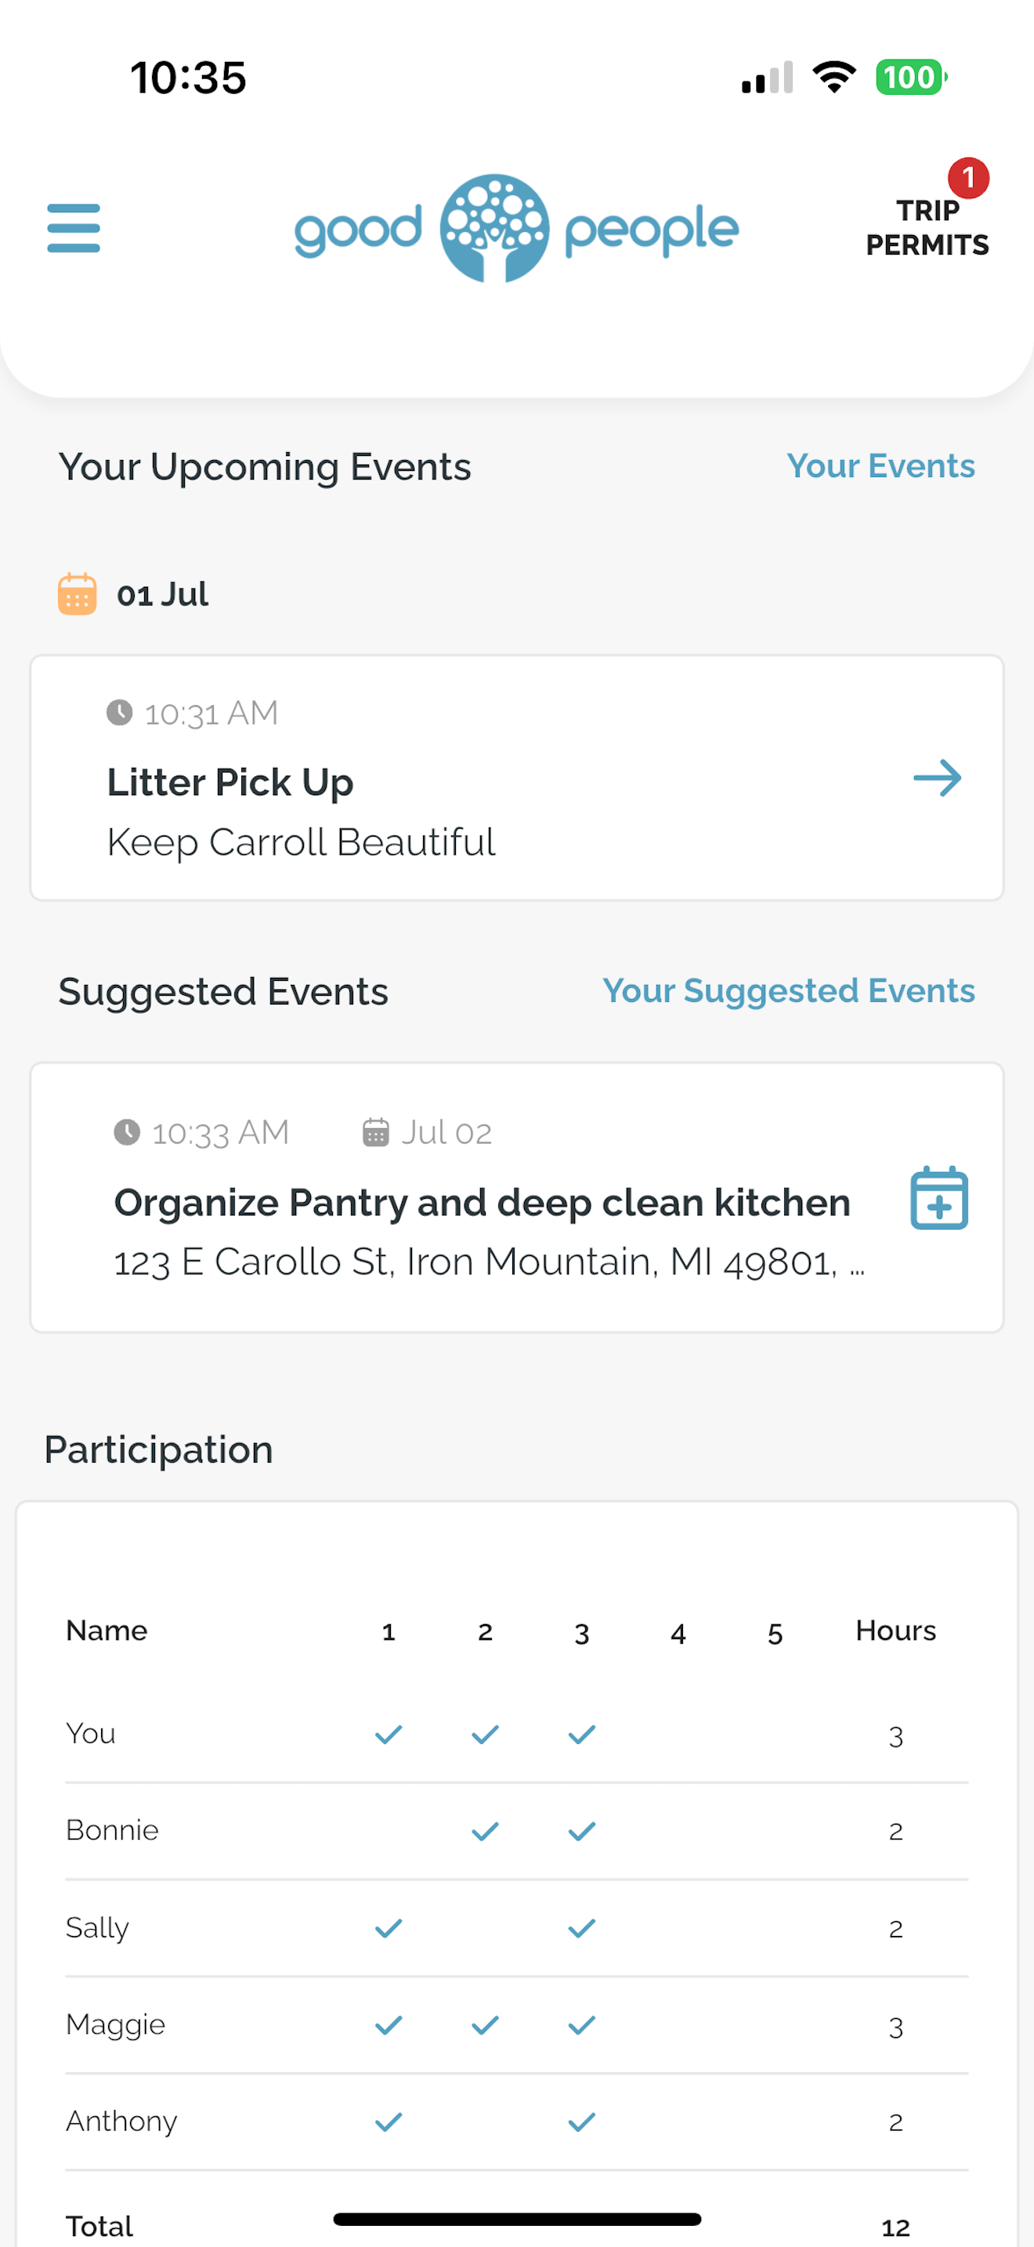Image resolution: width=1034 pixels, height=2247 pixels.
Task: Tap the Hours column header
Action: (x=895, y=1630)
